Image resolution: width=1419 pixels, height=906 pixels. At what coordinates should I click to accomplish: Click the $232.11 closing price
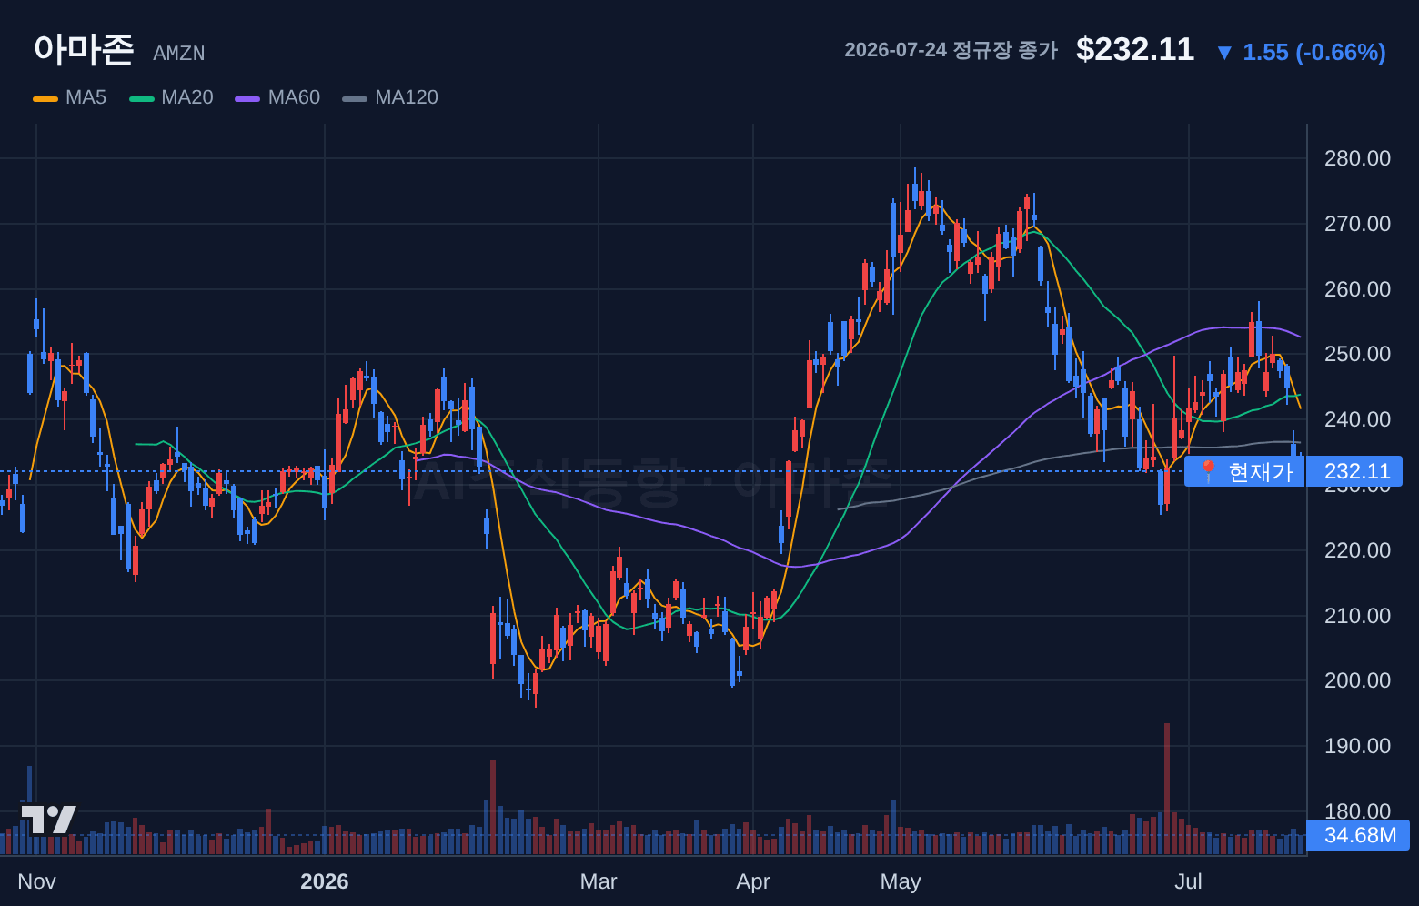click(1135, 49)
